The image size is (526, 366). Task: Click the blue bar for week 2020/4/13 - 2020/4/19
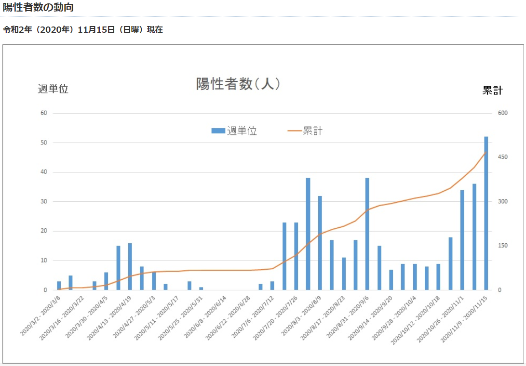coord(130,266)
